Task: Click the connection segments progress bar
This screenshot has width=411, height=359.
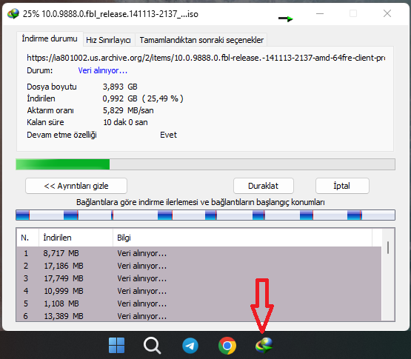Action: pyautogui.click(x=205, y=215)
